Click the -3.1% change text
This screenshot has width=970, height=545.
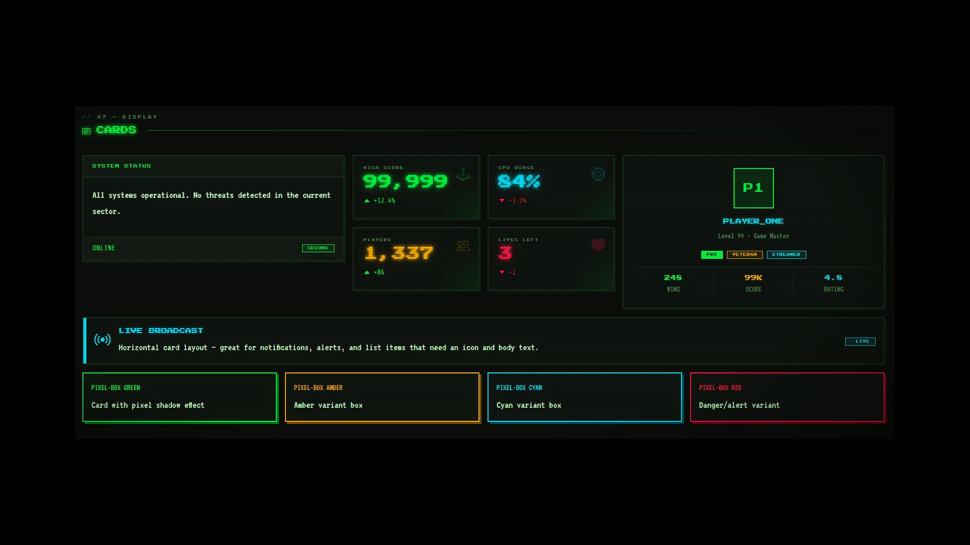(517, 201)
